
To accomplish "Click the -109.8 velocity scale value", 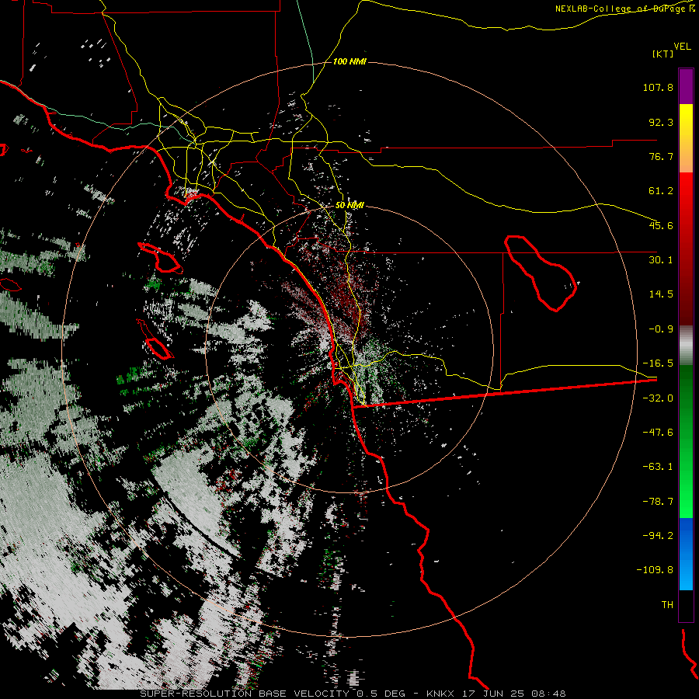I will 655,570.
